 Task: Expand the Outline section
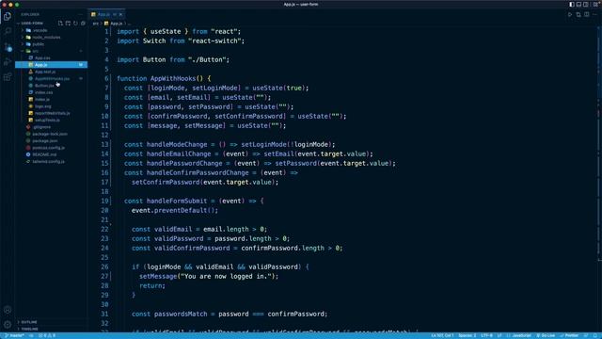pos(51,322)
